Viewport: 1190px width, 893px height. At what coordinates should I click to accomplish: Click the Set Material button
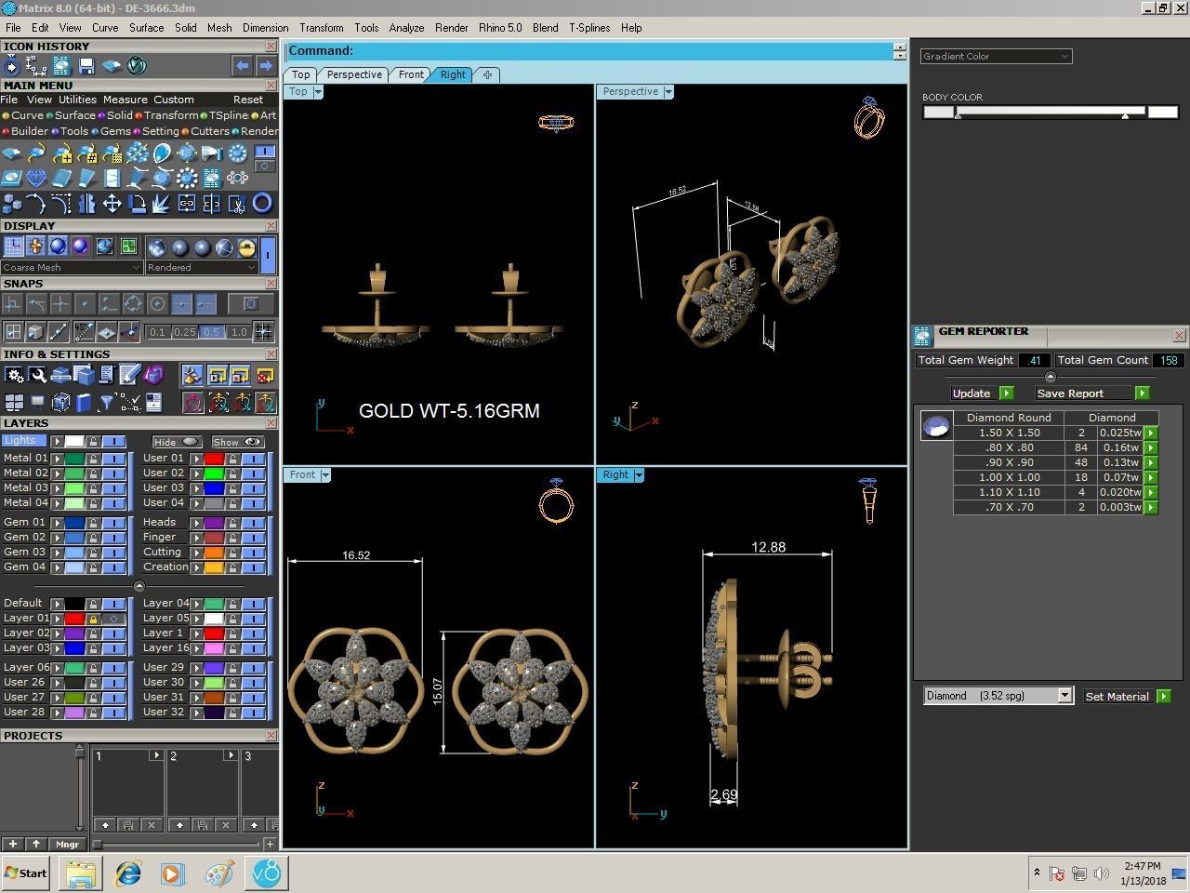(1127, 697)
